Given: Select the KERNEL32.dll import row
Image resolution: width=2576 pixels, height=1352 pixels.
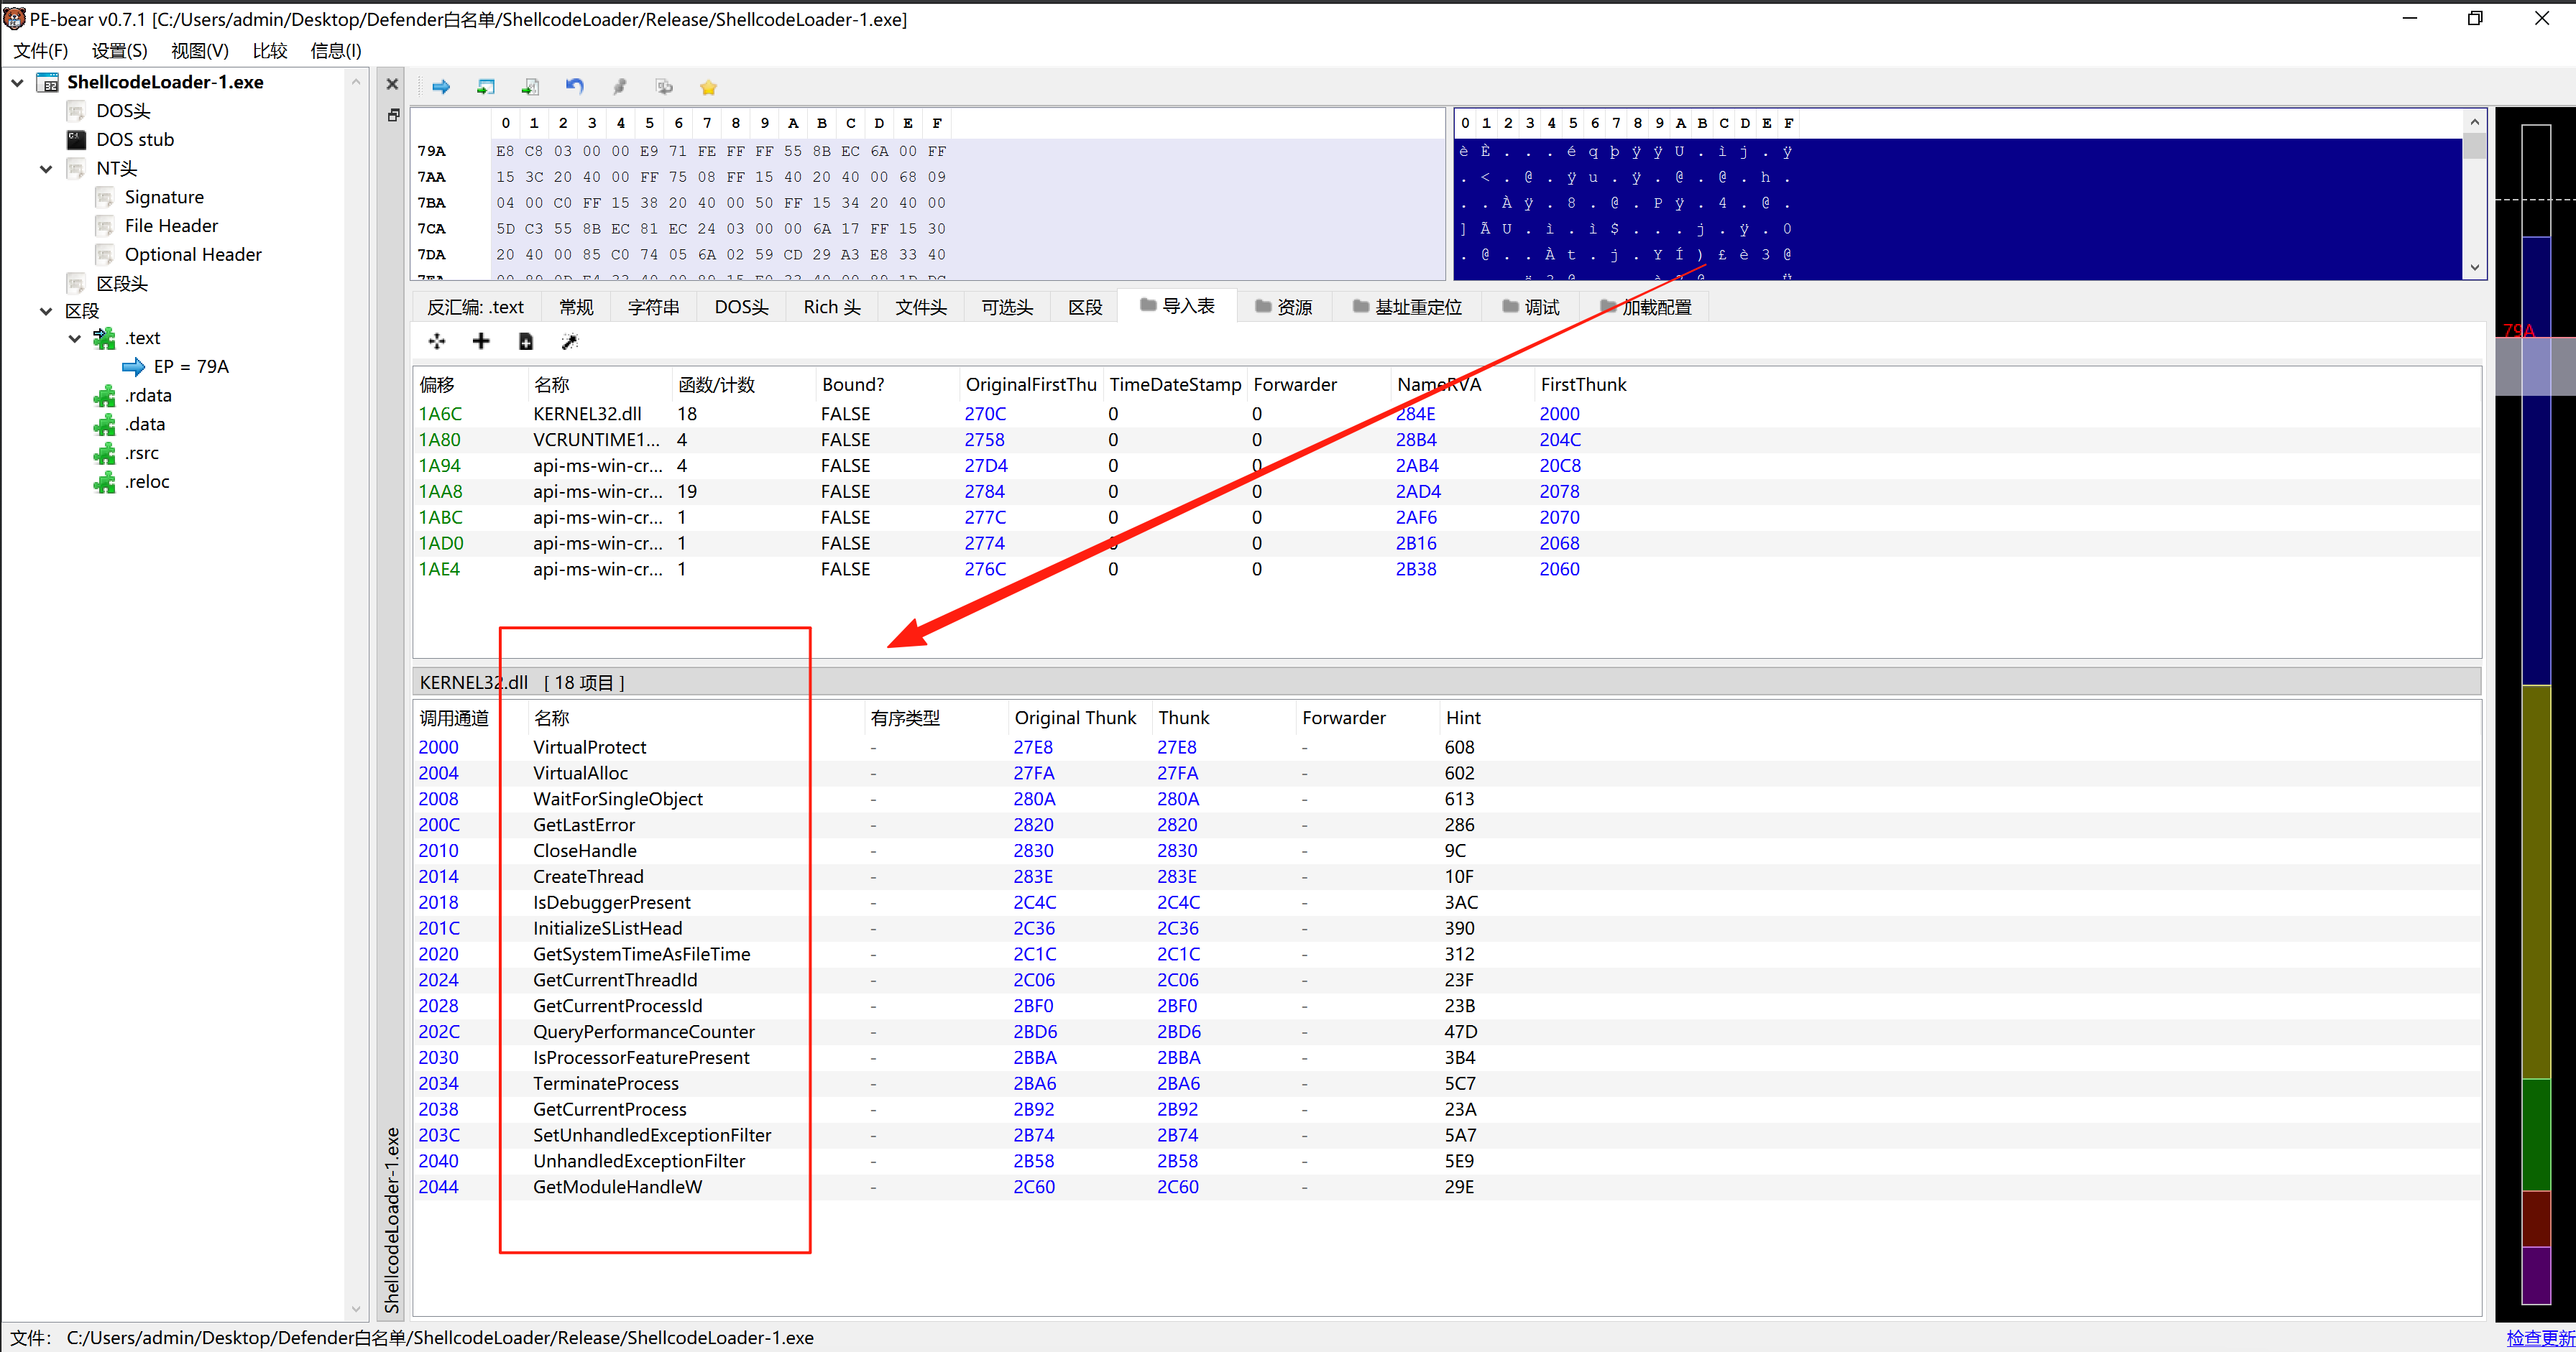Looking at the screenshot, I should (x=587, y=414).
